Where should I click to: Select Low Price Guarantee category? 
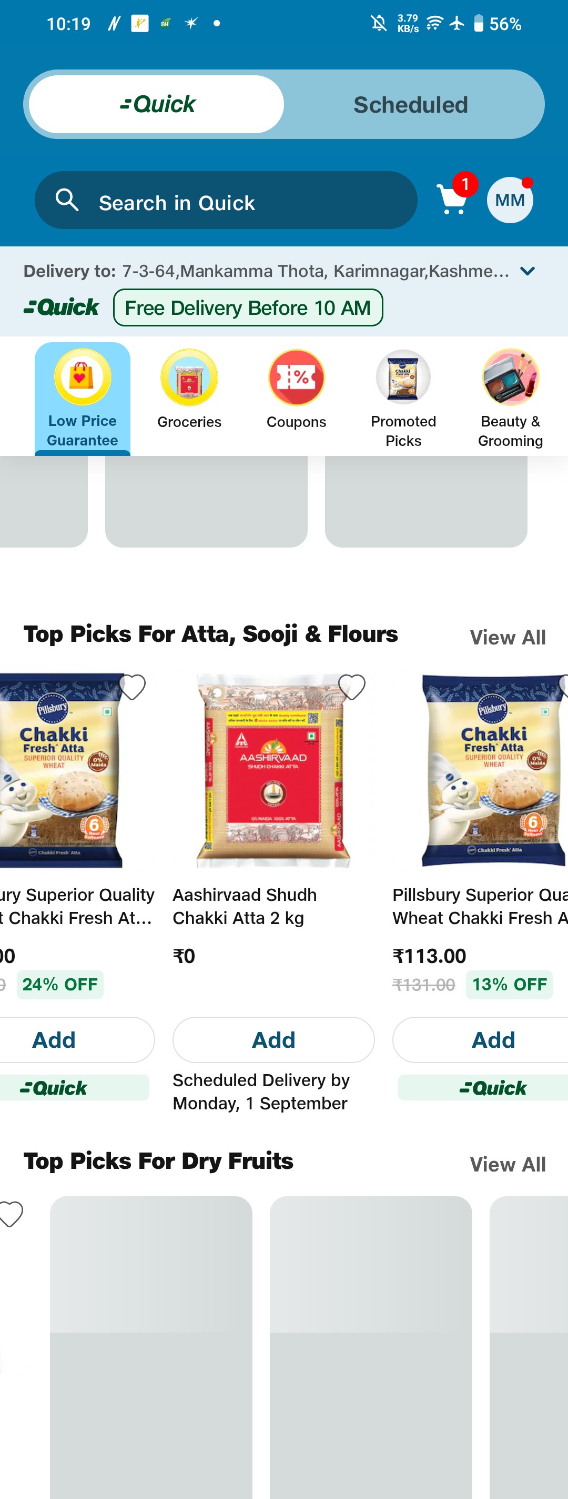pyautogui.click(x=83, y=399)
